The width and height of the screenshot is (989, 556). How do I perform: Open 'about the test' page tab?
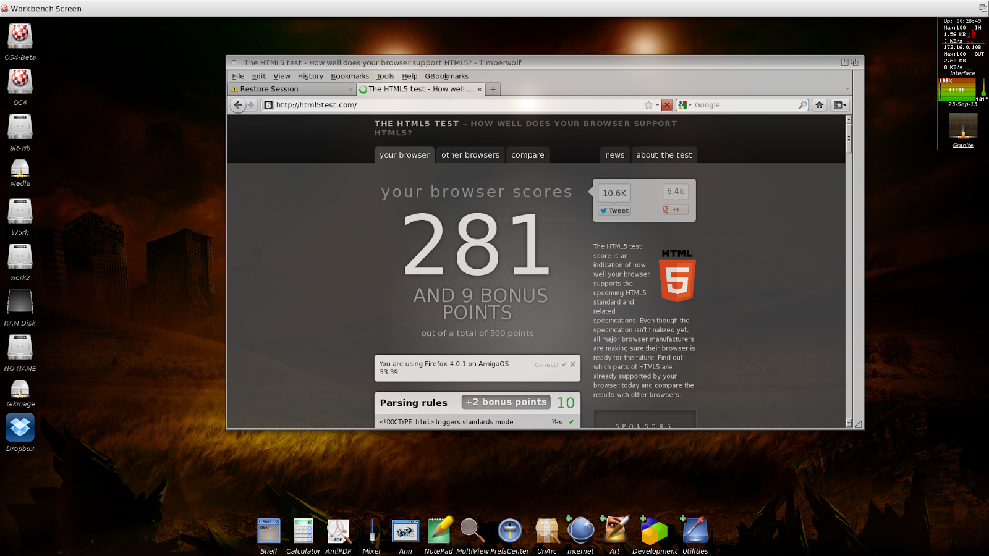pos(664,155)
